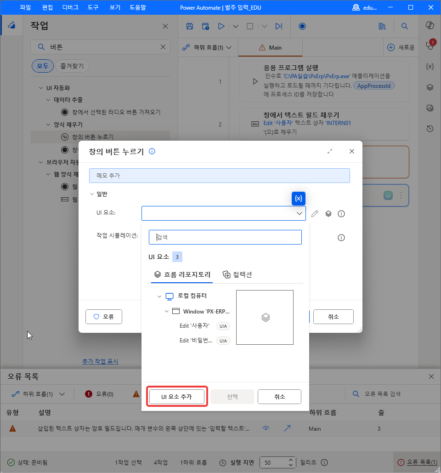441x473 pixels.
Task: Collapse the 일반 section
Action: [x=91, y=194]
